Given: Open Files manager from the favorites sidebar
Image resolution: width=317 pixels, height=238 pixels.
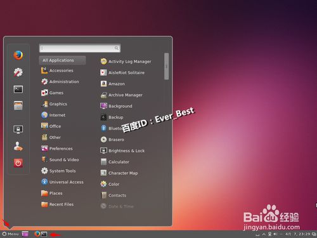Looking at the screenshot, I should (18, 105).
